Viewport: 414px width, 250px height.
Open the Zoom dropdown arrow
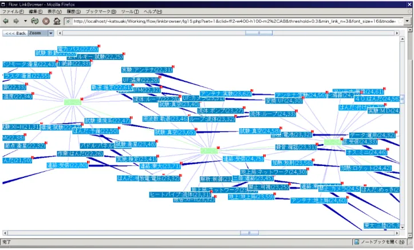[x=51, y=33]
